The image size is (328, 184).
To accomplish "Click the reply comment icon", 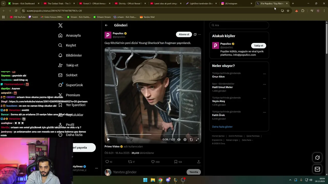I will tap(107, 162).
